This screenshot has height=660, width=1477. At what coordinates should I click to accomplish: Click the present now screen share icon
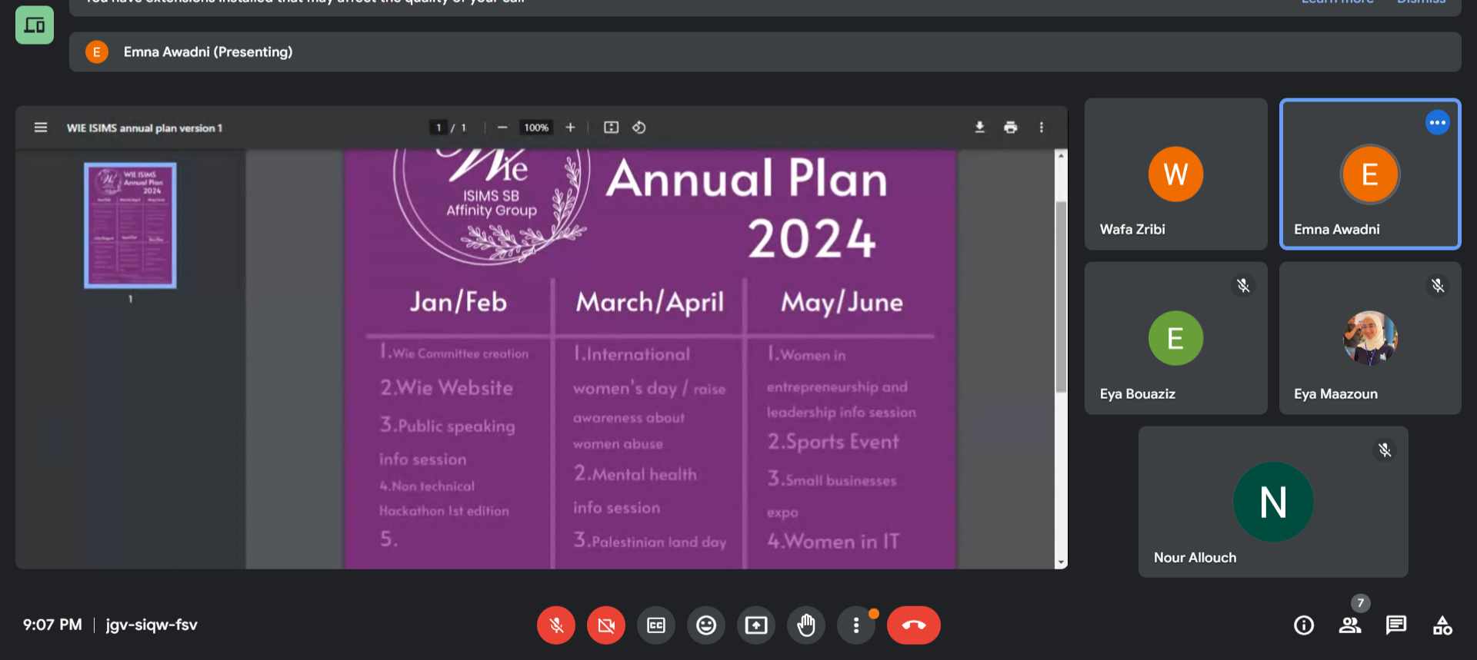[756, 625]
